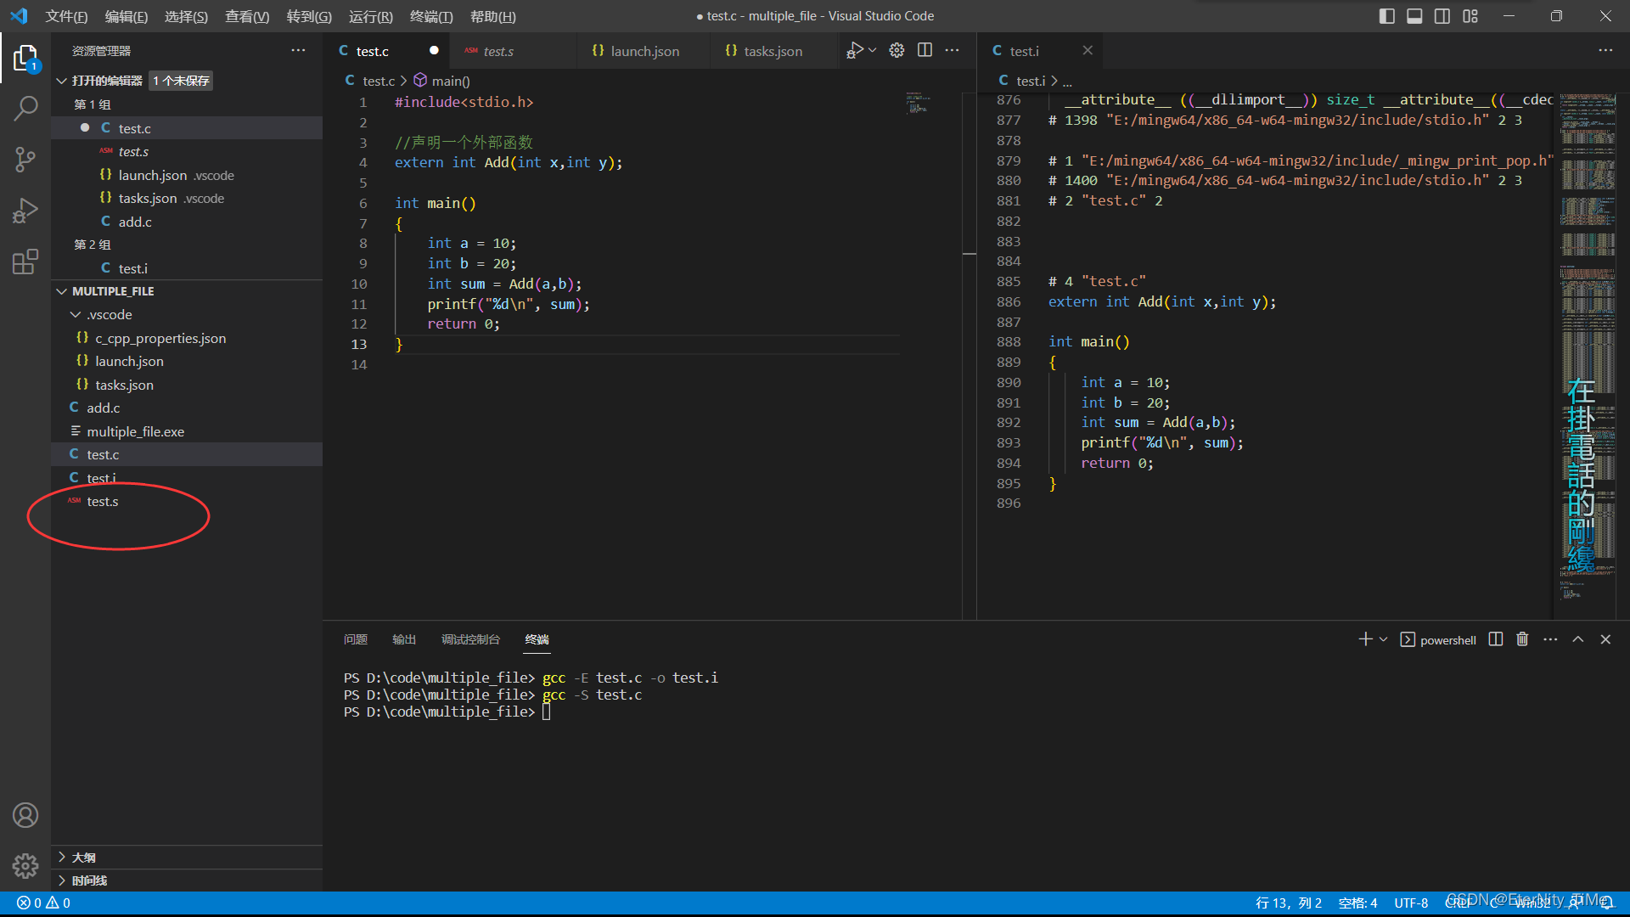1630x917 pixels.
Task: Open the Source Control view
Action: tap(25, 159)
